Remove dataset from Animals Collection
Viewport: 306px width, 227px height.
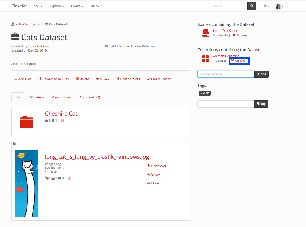pos(238,61)
